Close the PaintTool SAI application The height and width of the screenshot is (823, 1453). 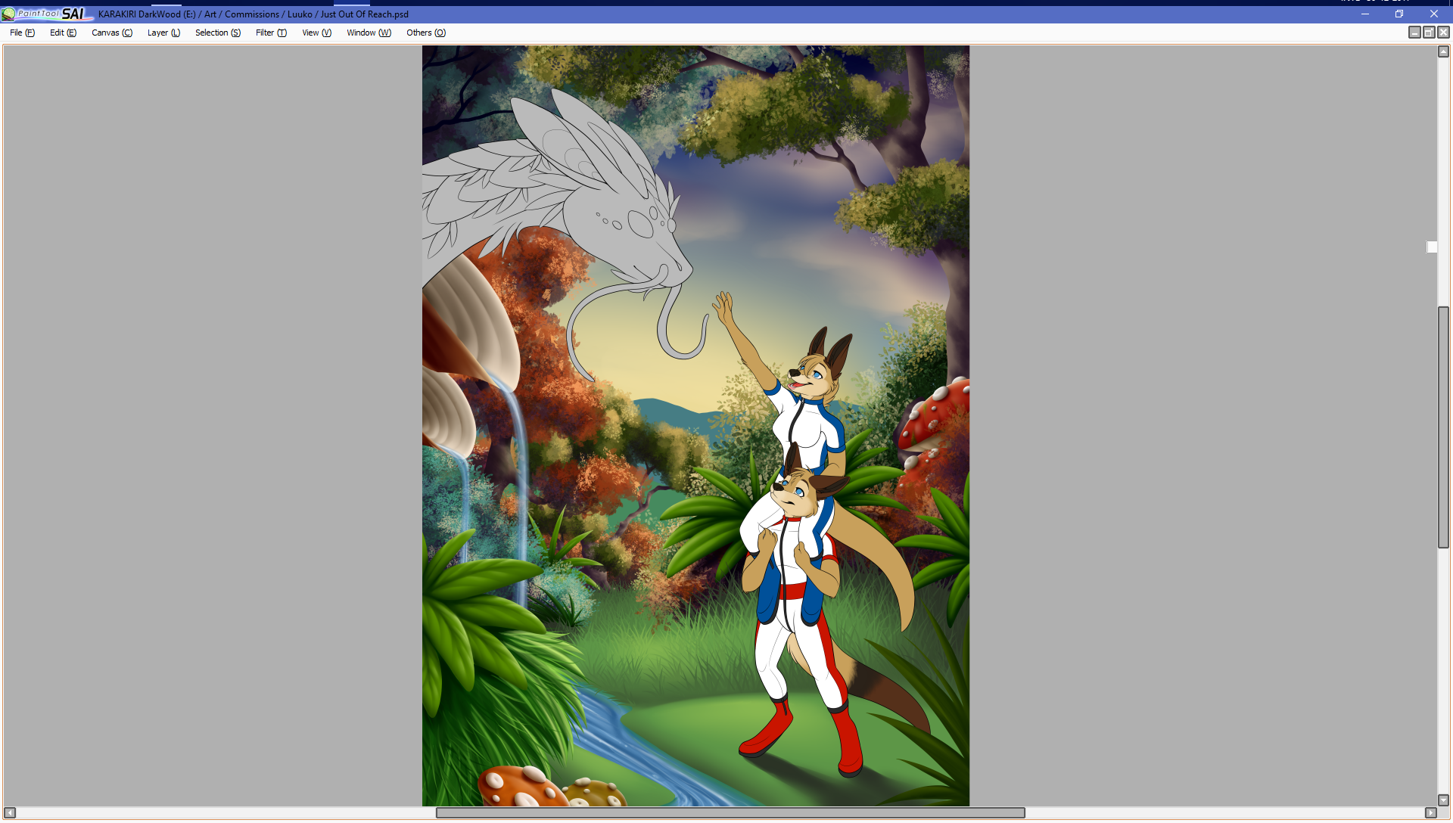coord(1434,14)
